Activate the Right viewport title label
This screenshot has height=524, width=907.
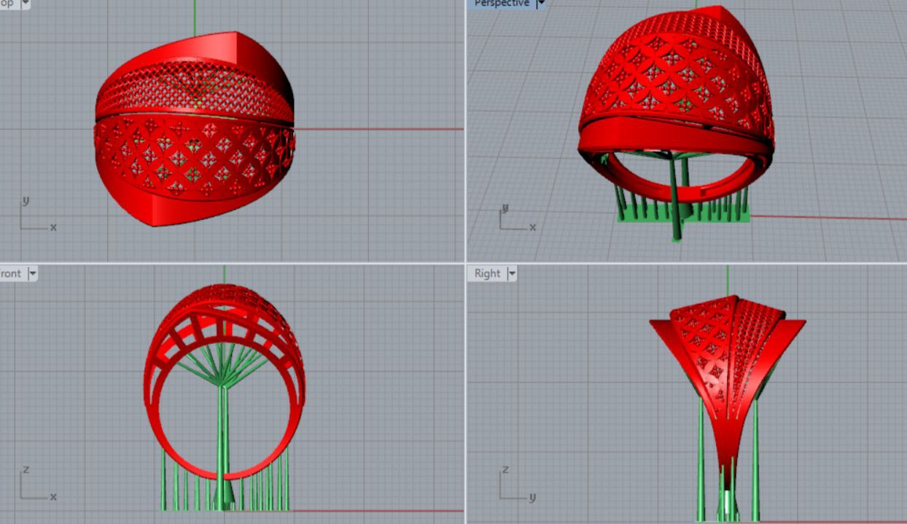(487, 274)
